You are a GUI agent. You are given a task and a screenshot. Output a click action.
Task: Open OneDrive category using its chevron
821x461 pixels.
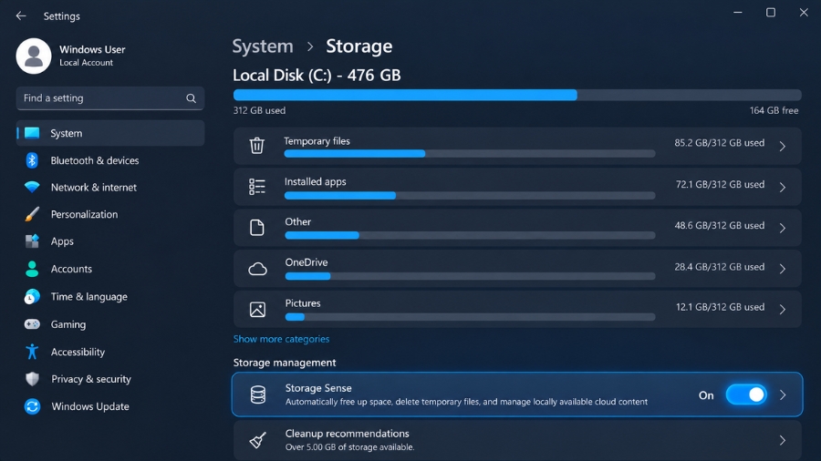pyautogui.click(x=783, y=269)
